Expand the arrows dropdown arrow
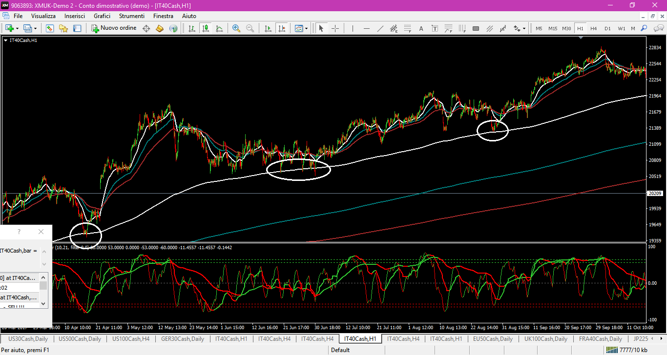Image resolution: width=667 pixels, height=355 pixels. (x=524, y=28)
